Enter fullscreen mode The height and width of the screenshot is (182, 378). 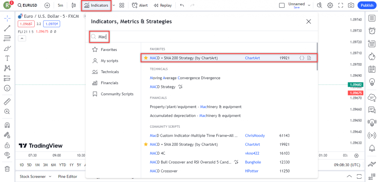click(341, 5)
